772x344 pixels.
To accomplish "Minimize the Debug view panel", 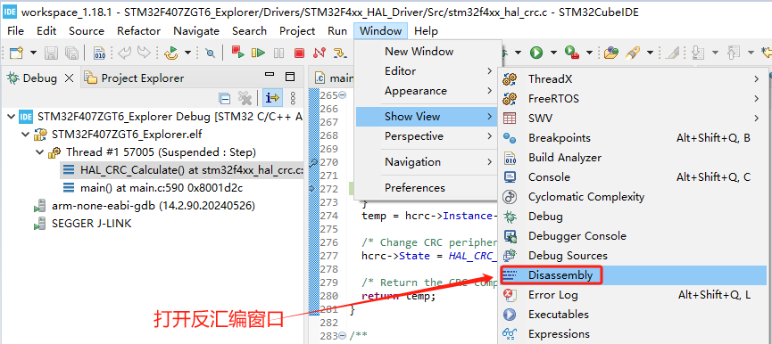I will pos(270,75).
